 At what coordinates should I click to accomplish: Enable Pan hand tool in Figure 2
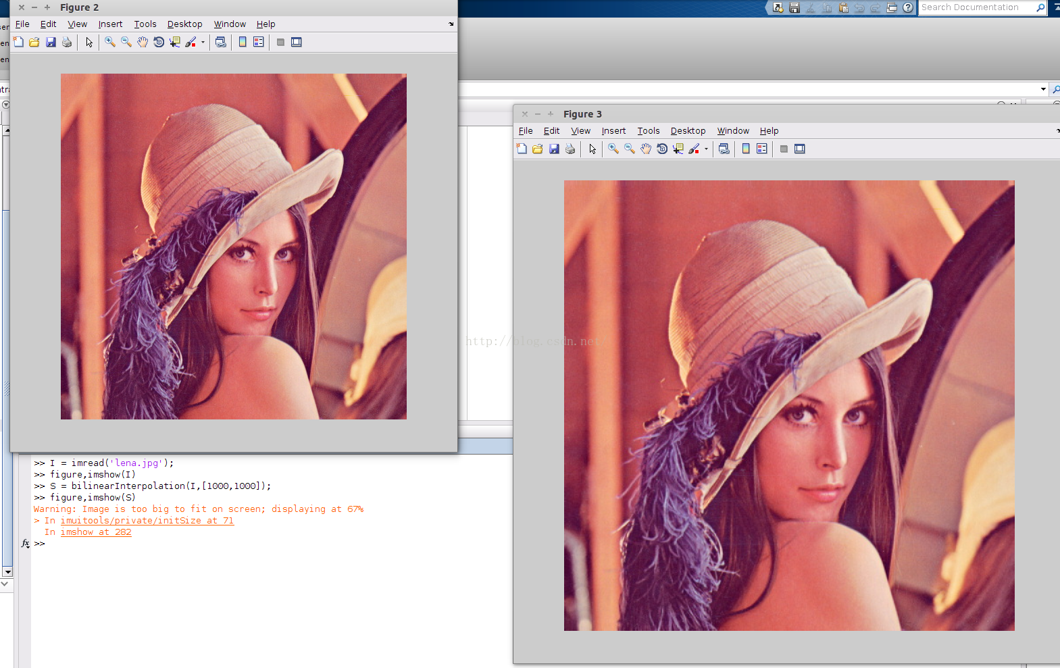click(x=143, y=42)
